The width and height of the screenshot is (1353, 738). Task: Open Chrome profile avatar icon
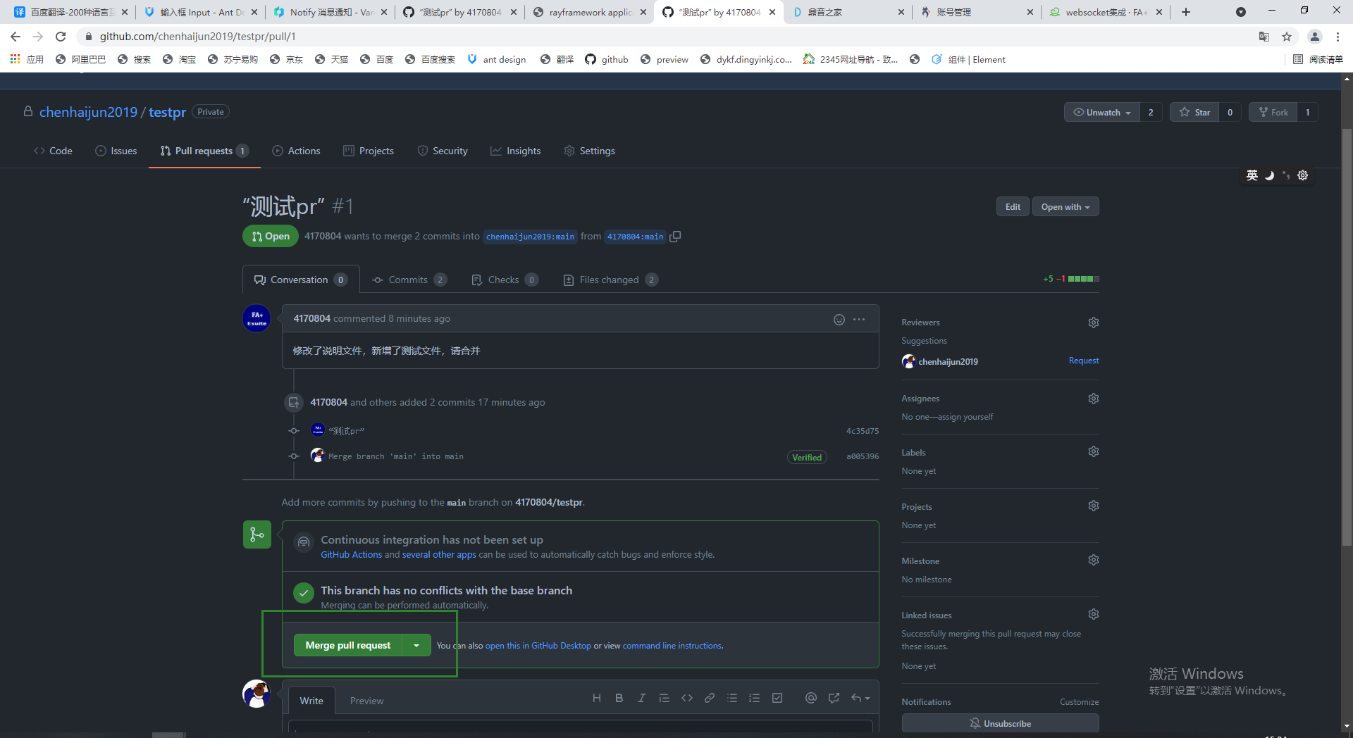[1315, 37]
